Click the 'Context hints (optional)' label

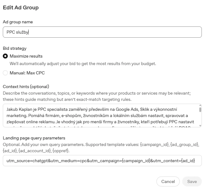click(26, 87)
